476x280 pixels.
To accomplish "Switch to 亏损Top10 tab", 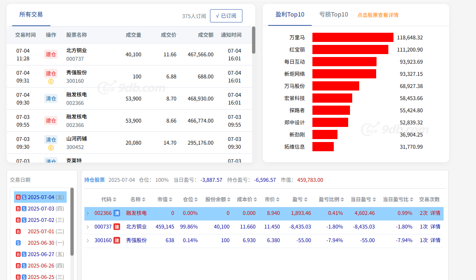I will coord(333,15).
